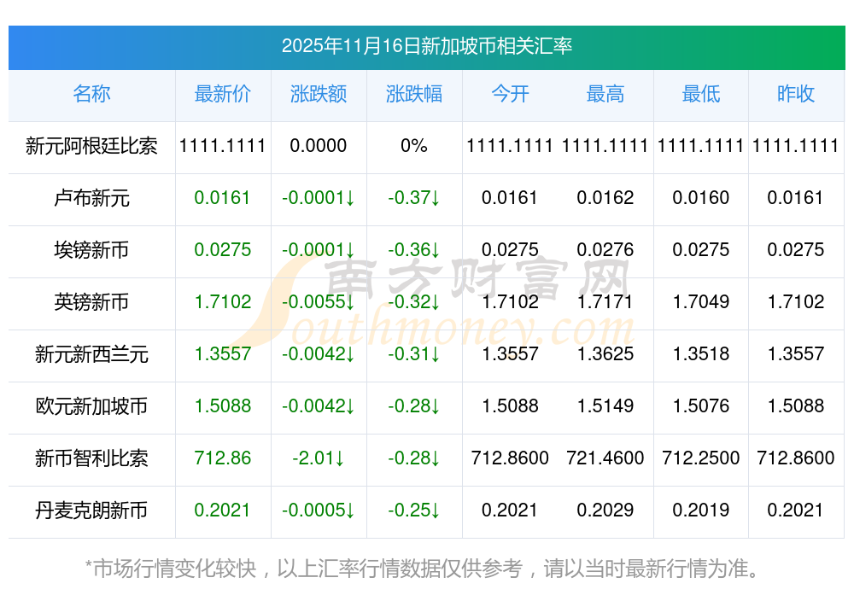
Task: Click the market disclaimer footnote text
Action: (422, 568)
